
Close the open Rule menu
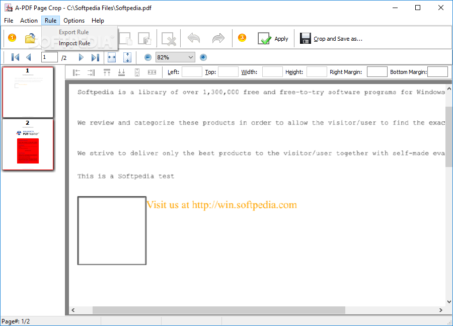tap(50, 21)
